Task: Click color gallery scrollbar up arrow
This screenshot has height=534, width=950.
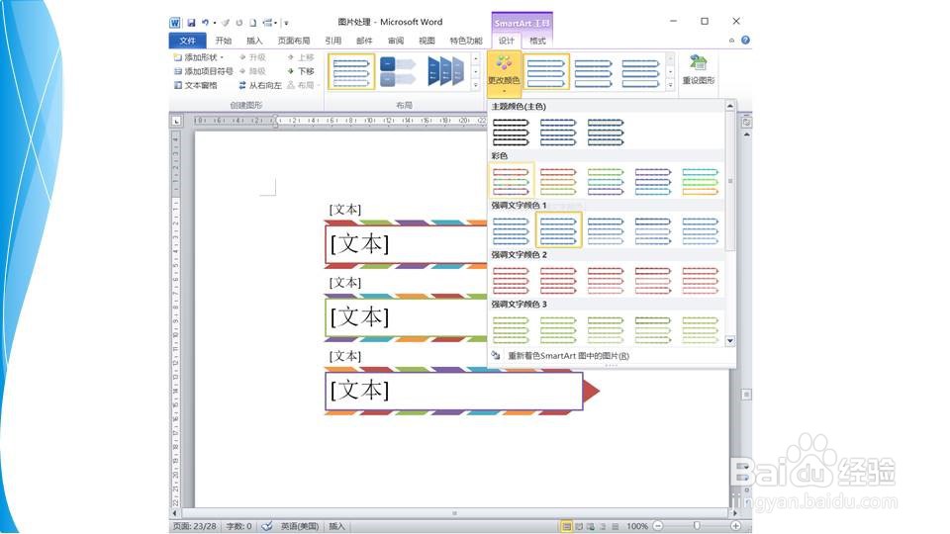Action: click(730, 106)
